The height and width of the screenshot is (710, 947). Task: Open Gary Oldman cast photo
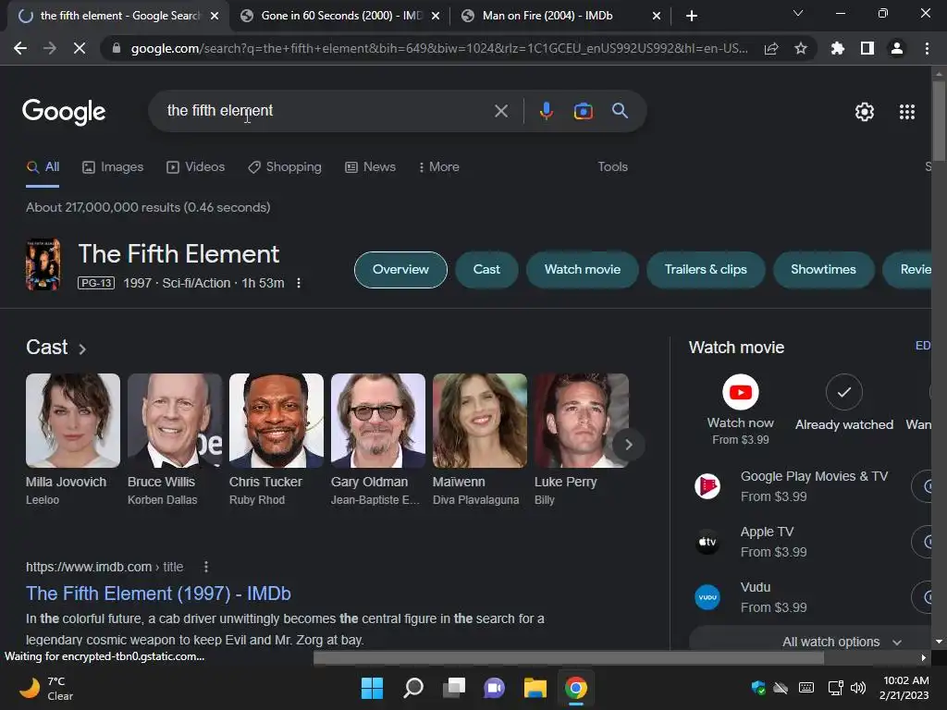click(378, 421)
